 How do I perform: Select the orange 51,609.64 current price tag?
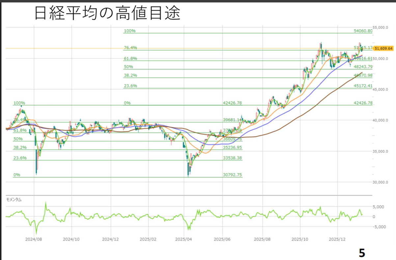pyautogui.click(x=384, y=48)
